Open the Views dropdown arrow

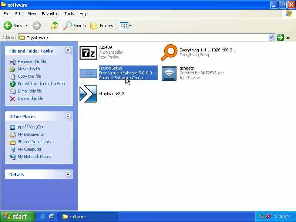click(130, 26)
